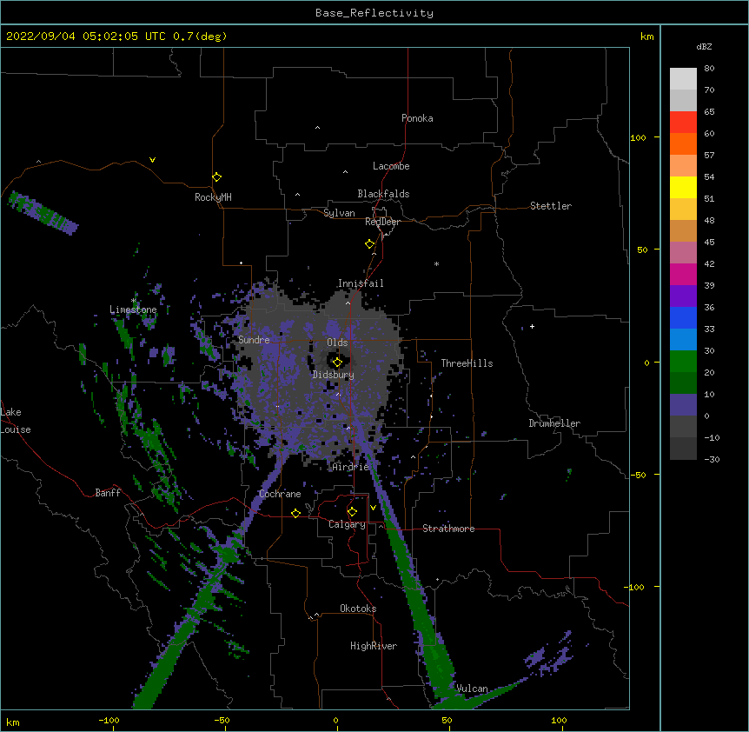Screen dimensions: 749x732
Task: Click the yellow diamond marker above Calgary label
Action: pos(352,512)
